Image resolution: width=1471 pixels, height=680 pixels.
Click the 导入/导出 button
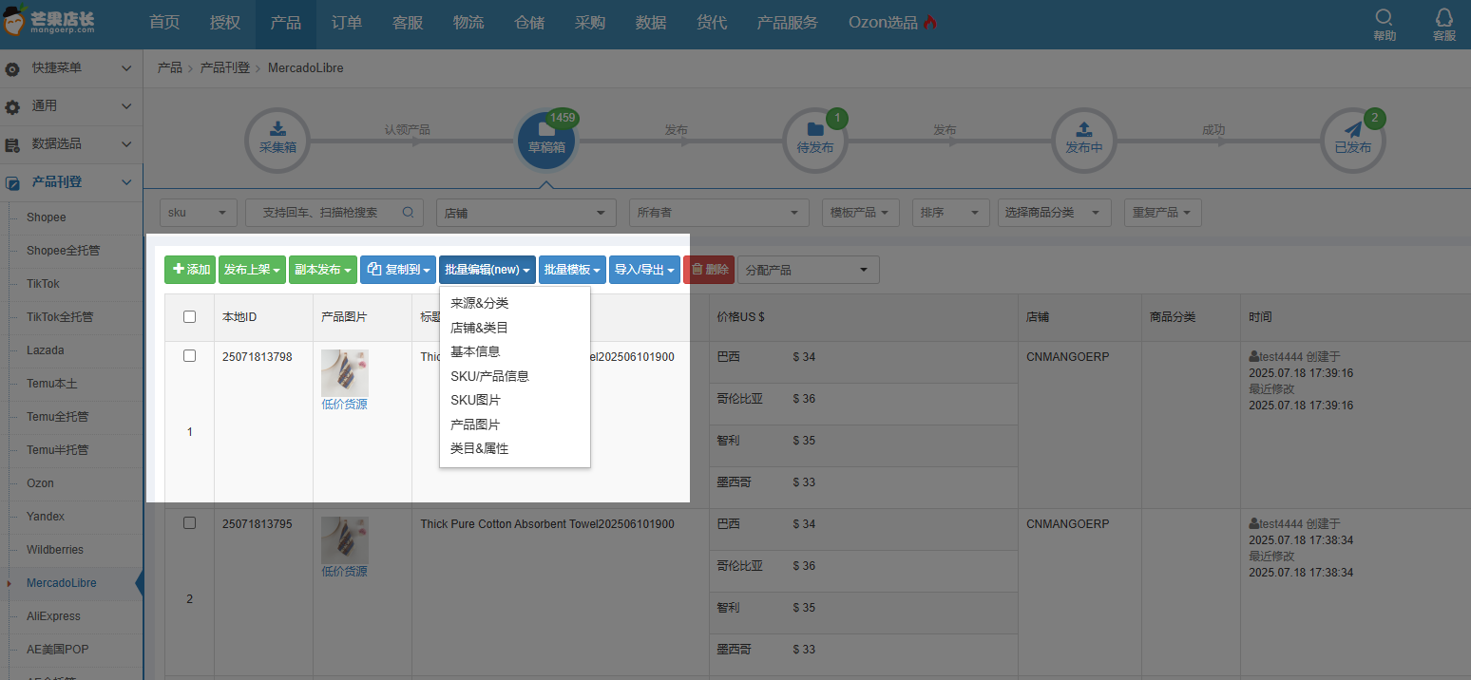pos(644,270)
